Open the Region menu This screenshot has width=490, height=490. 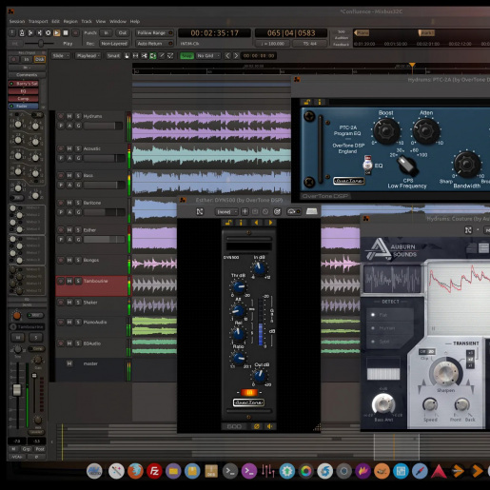[x=70, y=22]
